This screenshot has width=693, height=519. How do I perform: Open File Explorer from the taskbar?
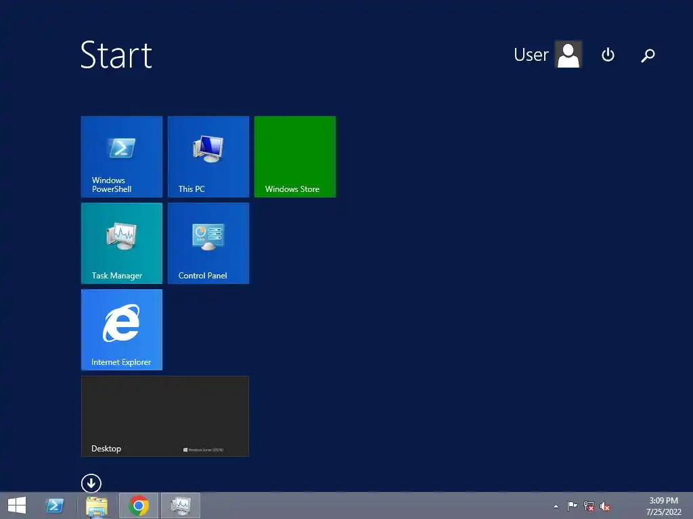tap(96, 506)
